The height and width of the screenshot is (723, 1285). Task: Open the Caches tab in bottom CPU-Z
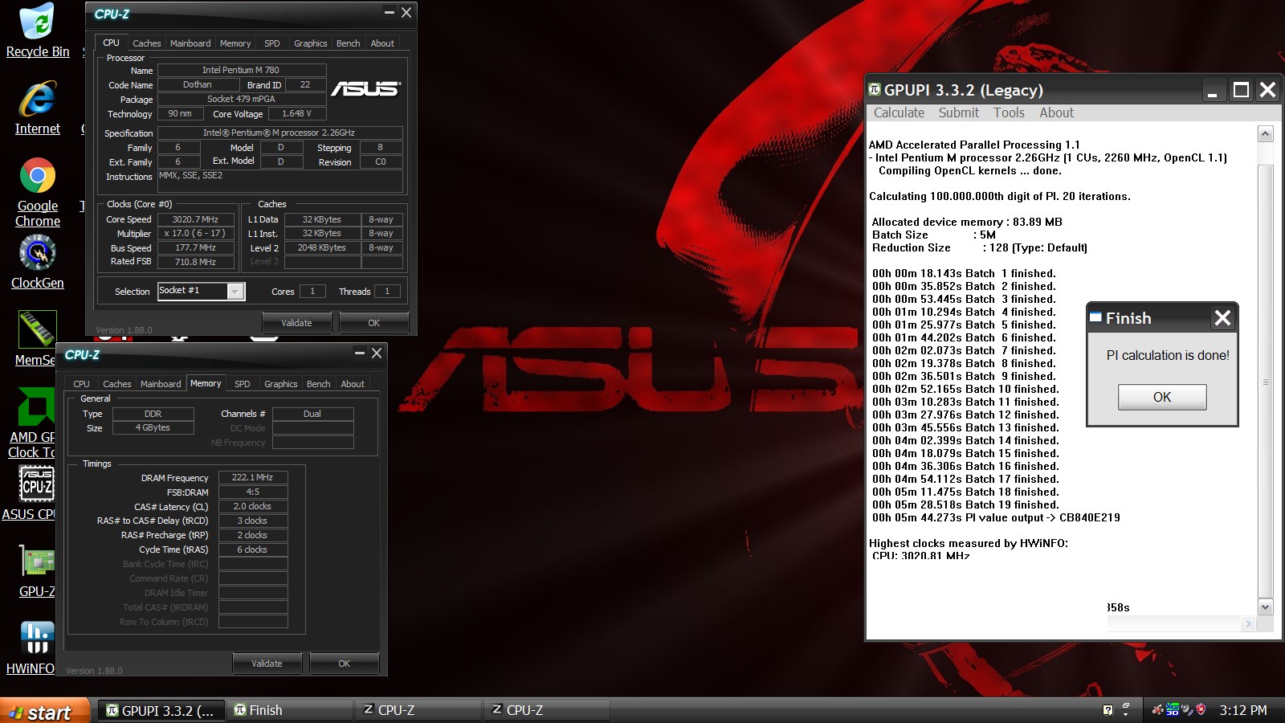pos(116,384)
